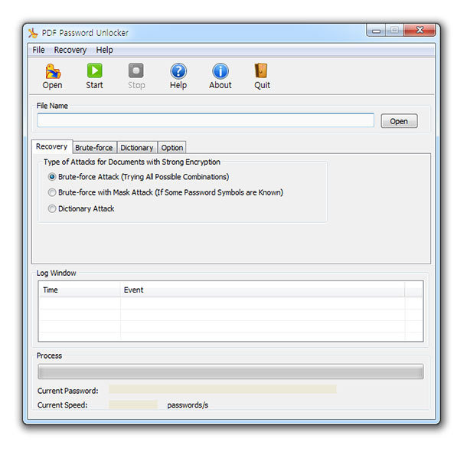This screenshot has height=449, width=467.
Task: Click the grey Stop toolbar icon
Action: click(136, 70)
